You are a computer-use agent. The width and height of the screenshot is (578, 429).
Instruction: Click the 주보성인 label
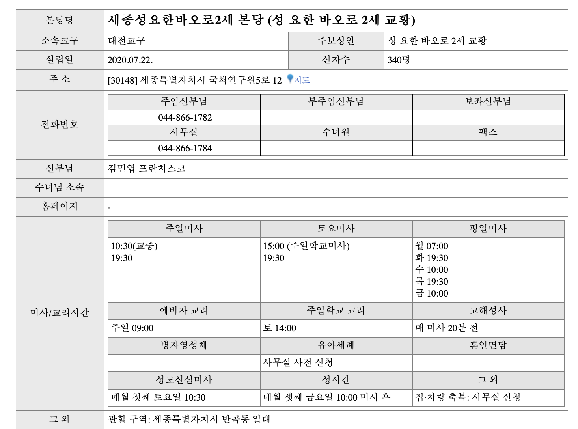point(336,41)
